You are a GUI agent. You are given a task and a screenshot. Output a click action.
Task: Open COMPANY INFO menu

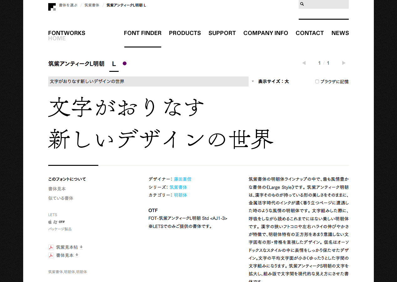pyautogui.click(x=266, y=33)
